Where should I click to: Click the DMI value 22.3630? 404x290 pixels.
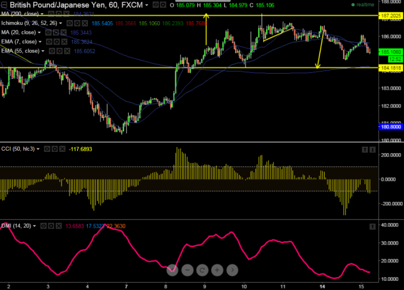click(x=116, y=226)
